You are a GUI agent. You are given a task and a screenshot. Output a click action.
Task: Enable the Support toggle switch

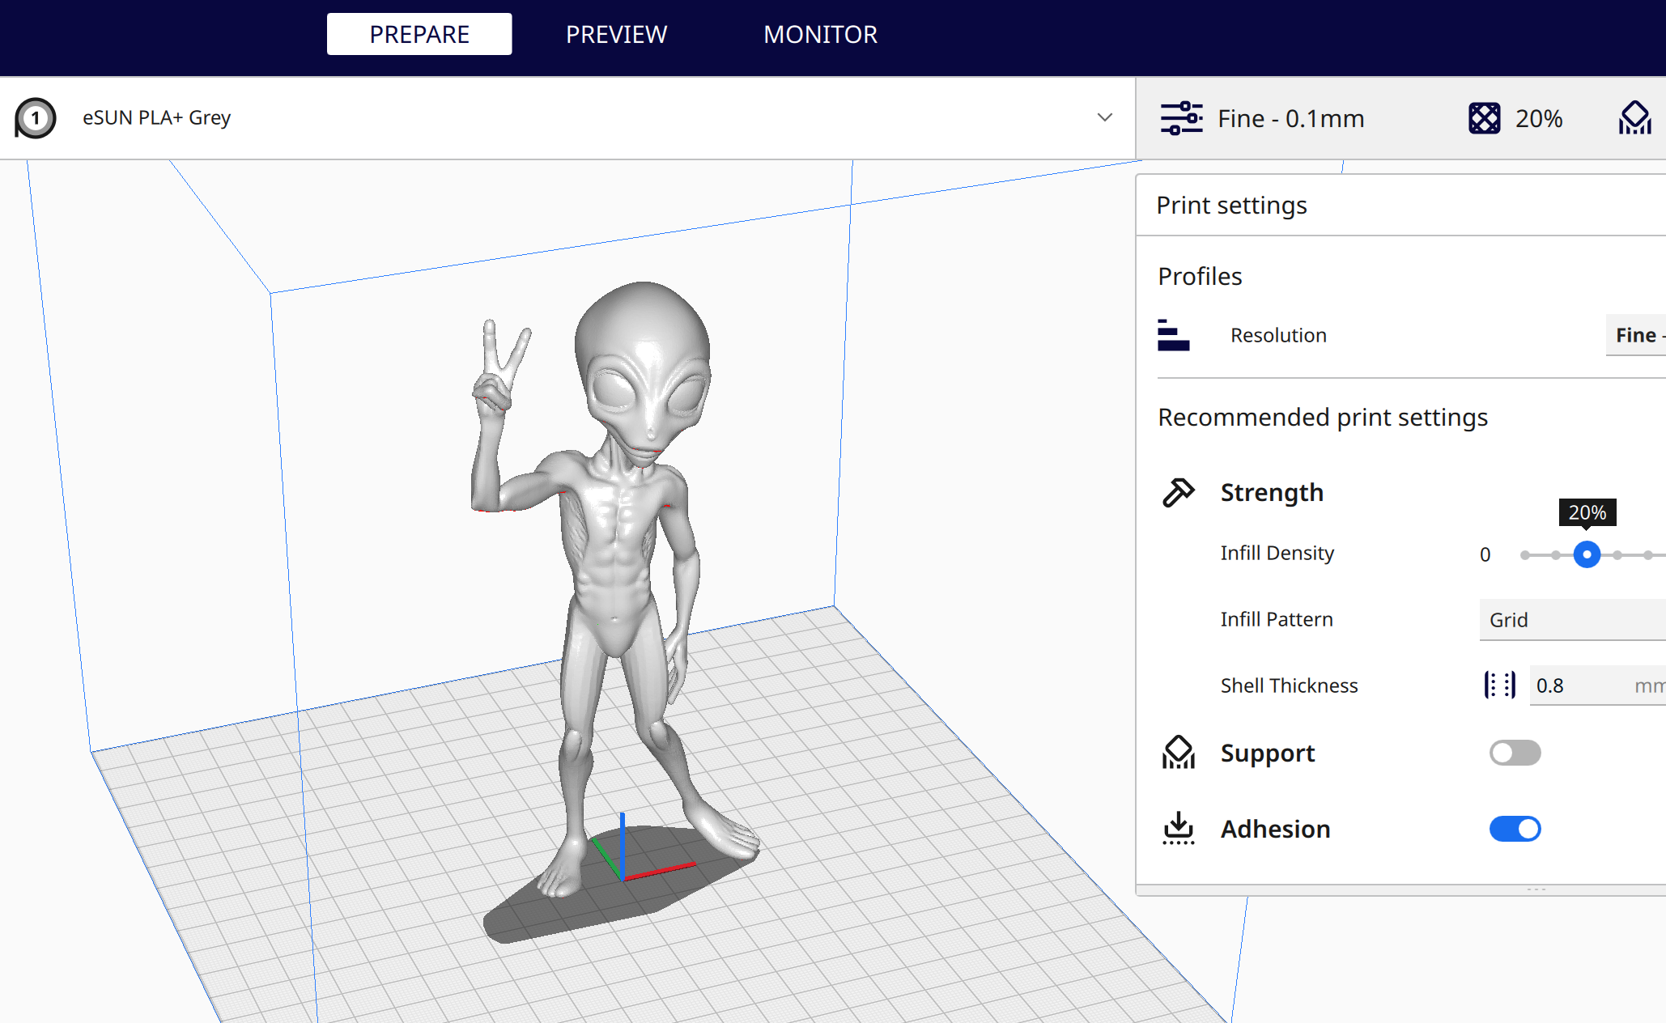(x=1515, y=753)
